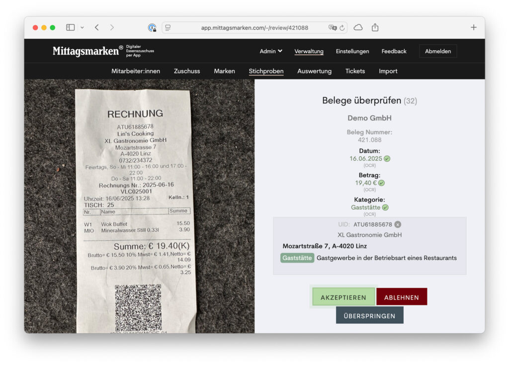Click the verified checkmark beside Betrag 19,40 €
509x365 pixels.
pos(381,183)
